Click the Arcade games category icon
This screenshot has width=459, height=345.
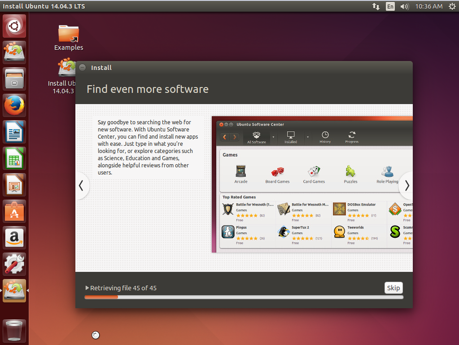[x=241, y=175]
